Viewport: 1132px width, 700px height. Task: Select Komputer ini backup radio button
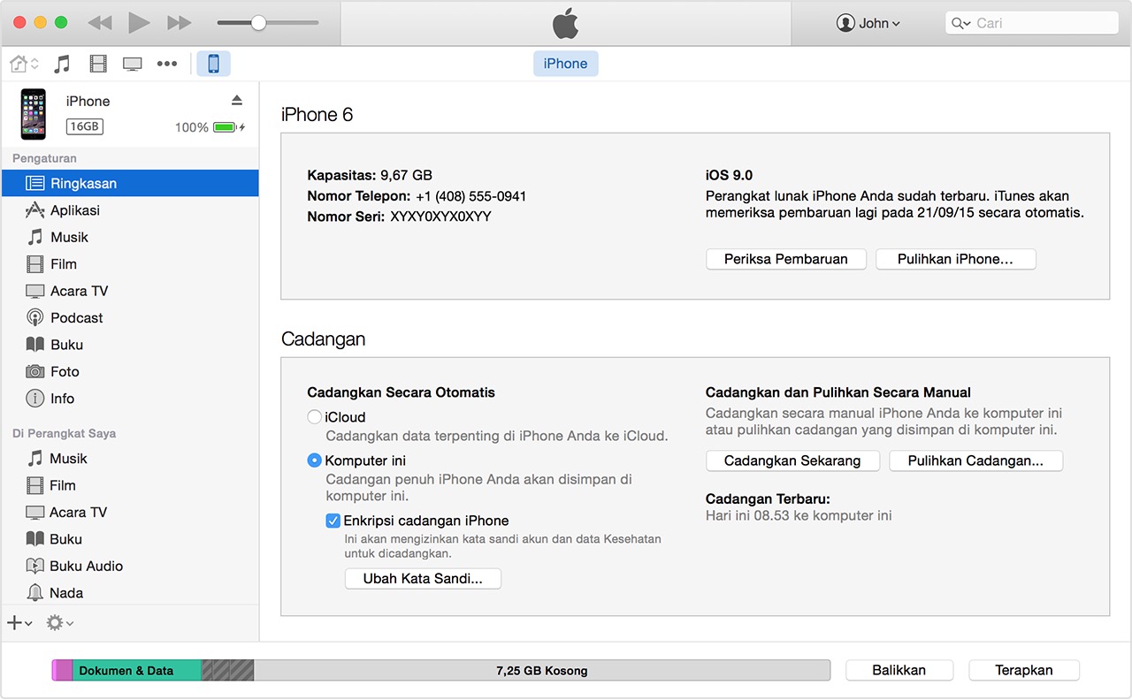314,460
